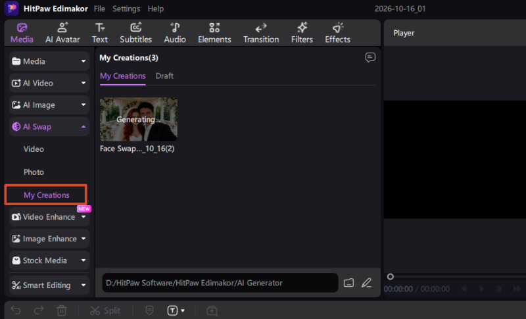Click the Redo arrow icon

click(x=39, y=310)
